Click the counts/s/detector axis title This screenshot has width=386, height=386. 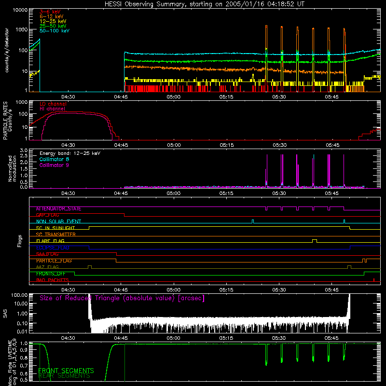click(x=7, y=50)
